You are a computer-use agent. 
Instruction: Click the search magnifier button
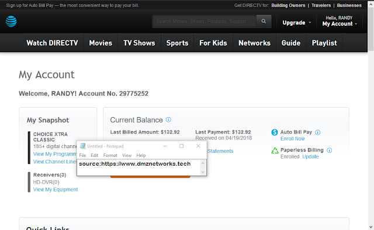tap(264, 21)
